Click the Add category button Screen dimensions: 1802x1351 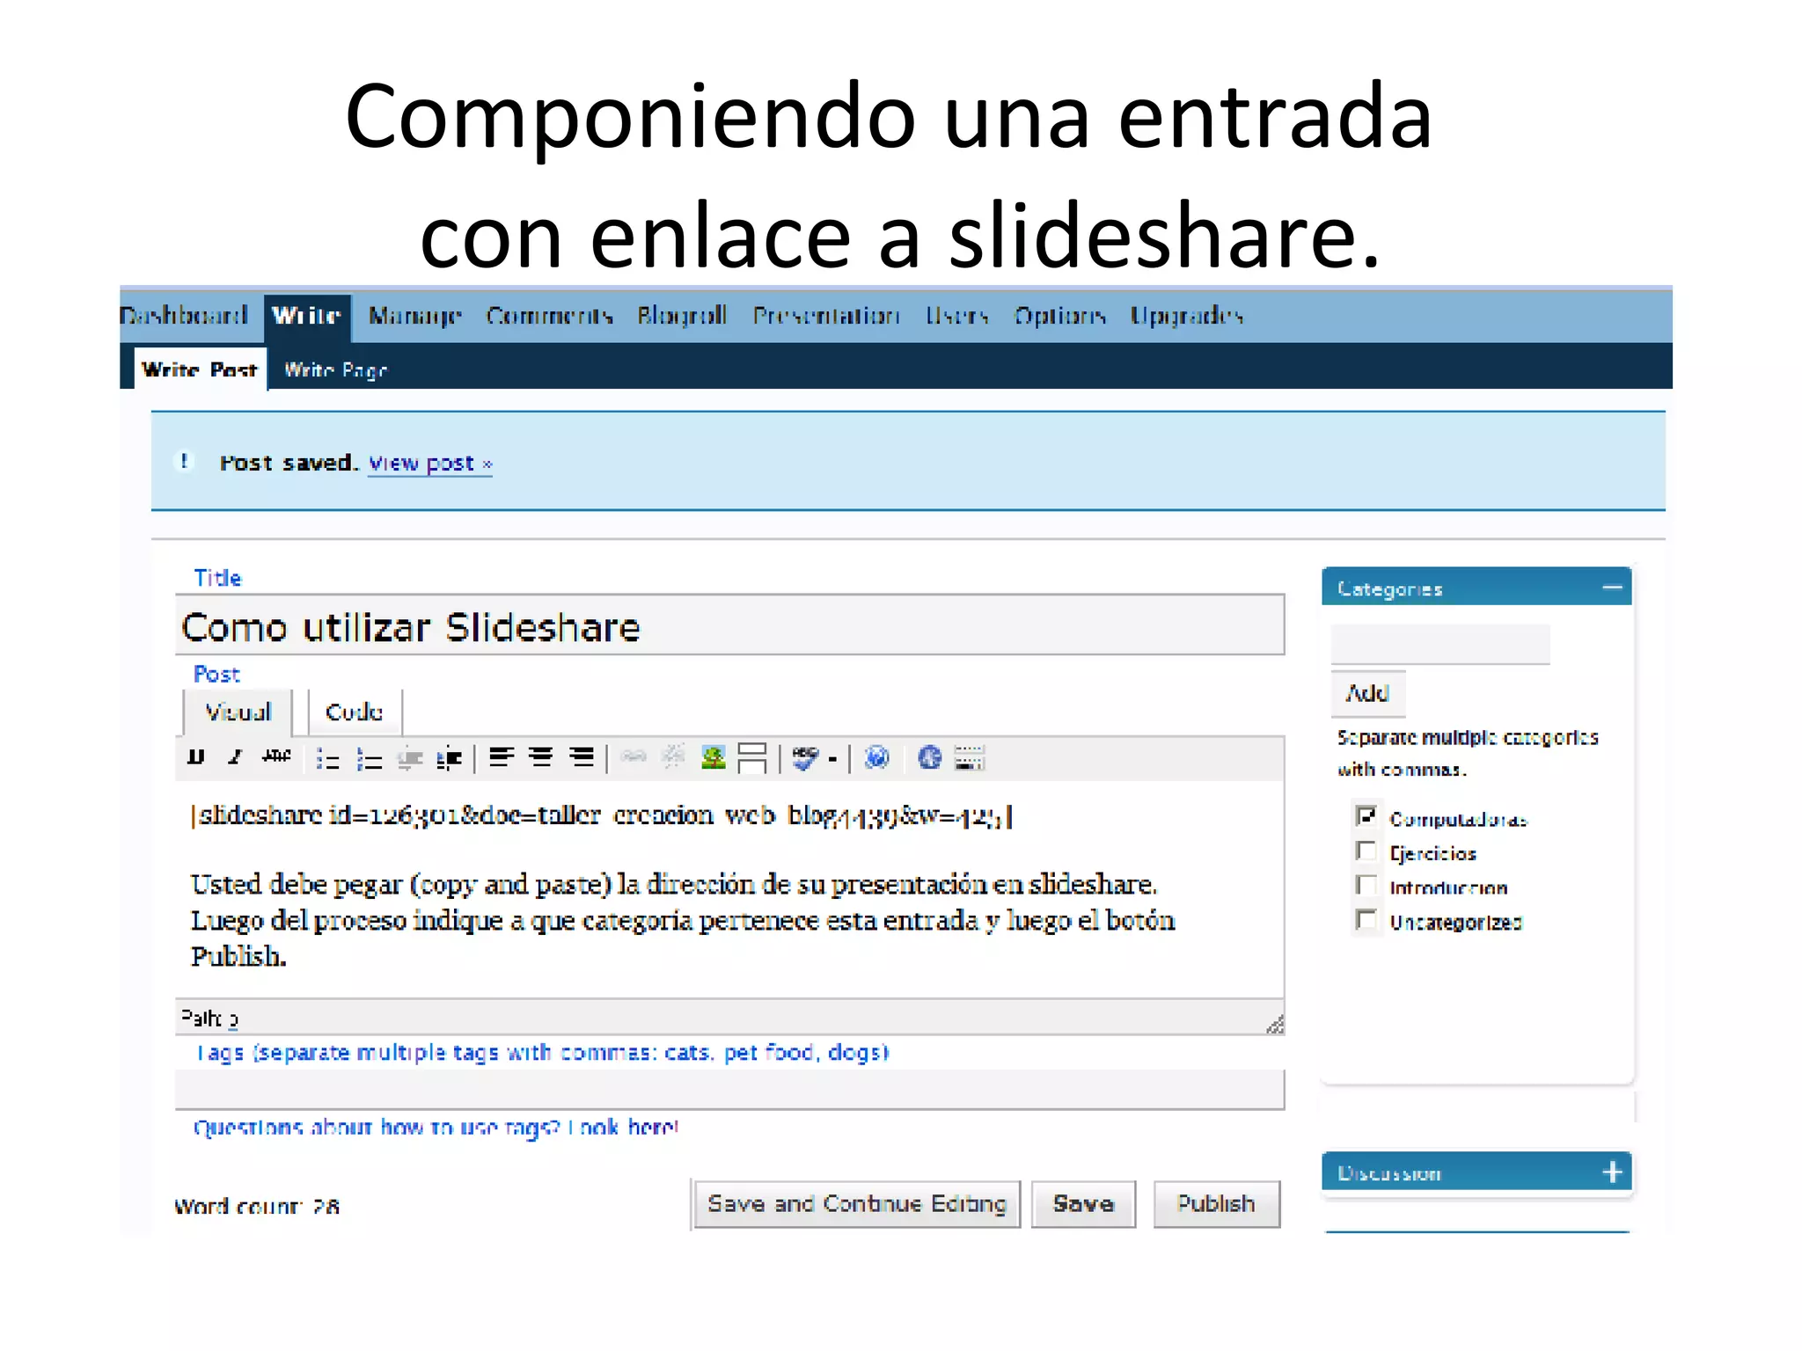(x=1367, y=693)
